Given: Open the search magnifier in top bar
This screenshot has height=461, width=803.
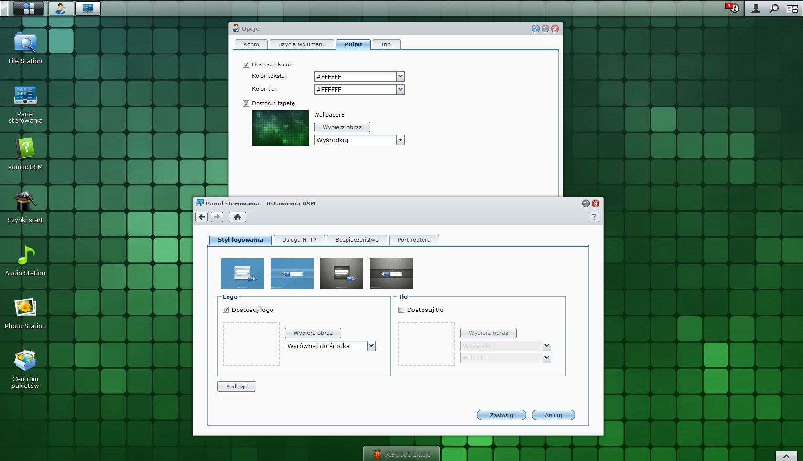Looking at the screenshot, I should pyautogui.click(x=774, y=9).
